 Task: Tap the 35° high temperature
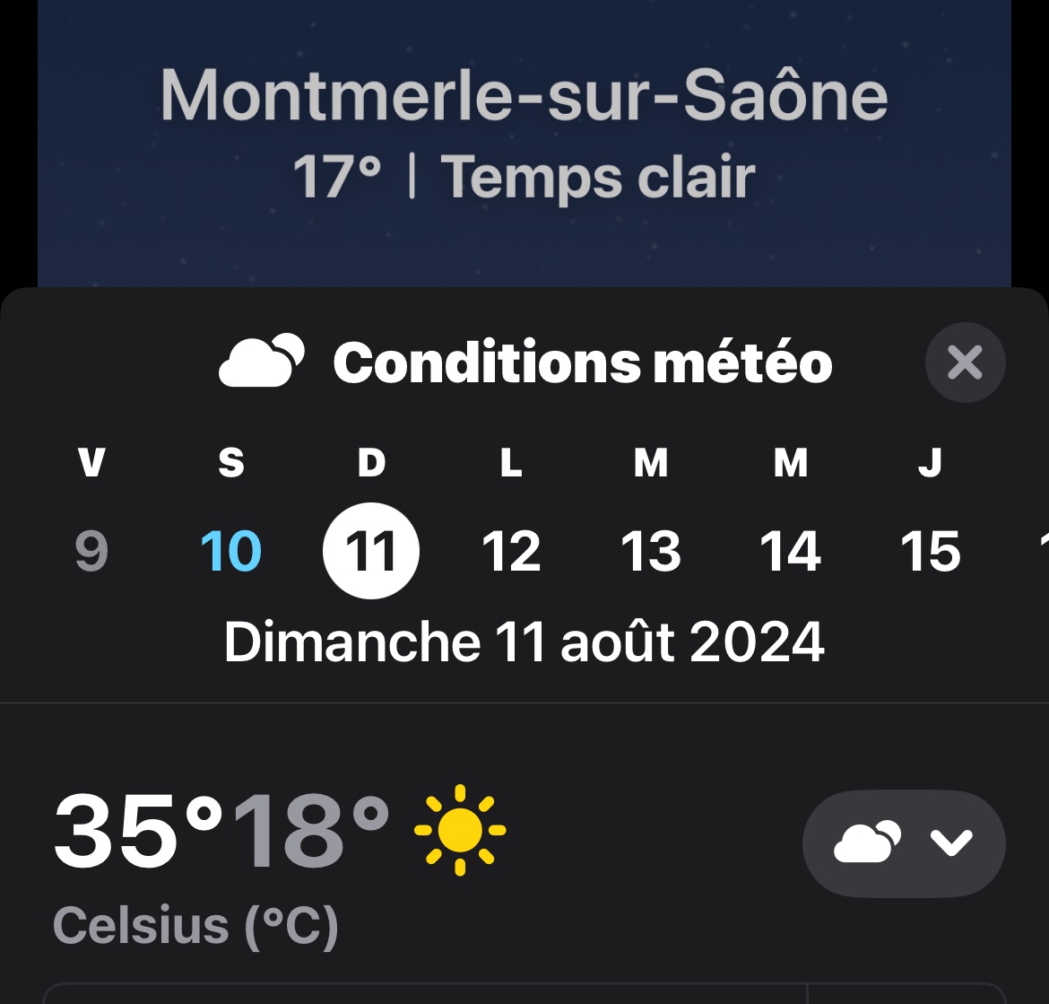(137, 830)
